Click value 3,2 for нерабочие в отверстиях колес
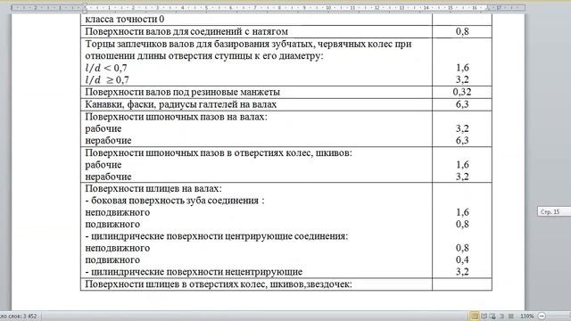 pyautogui.click(x=462, y=177)
